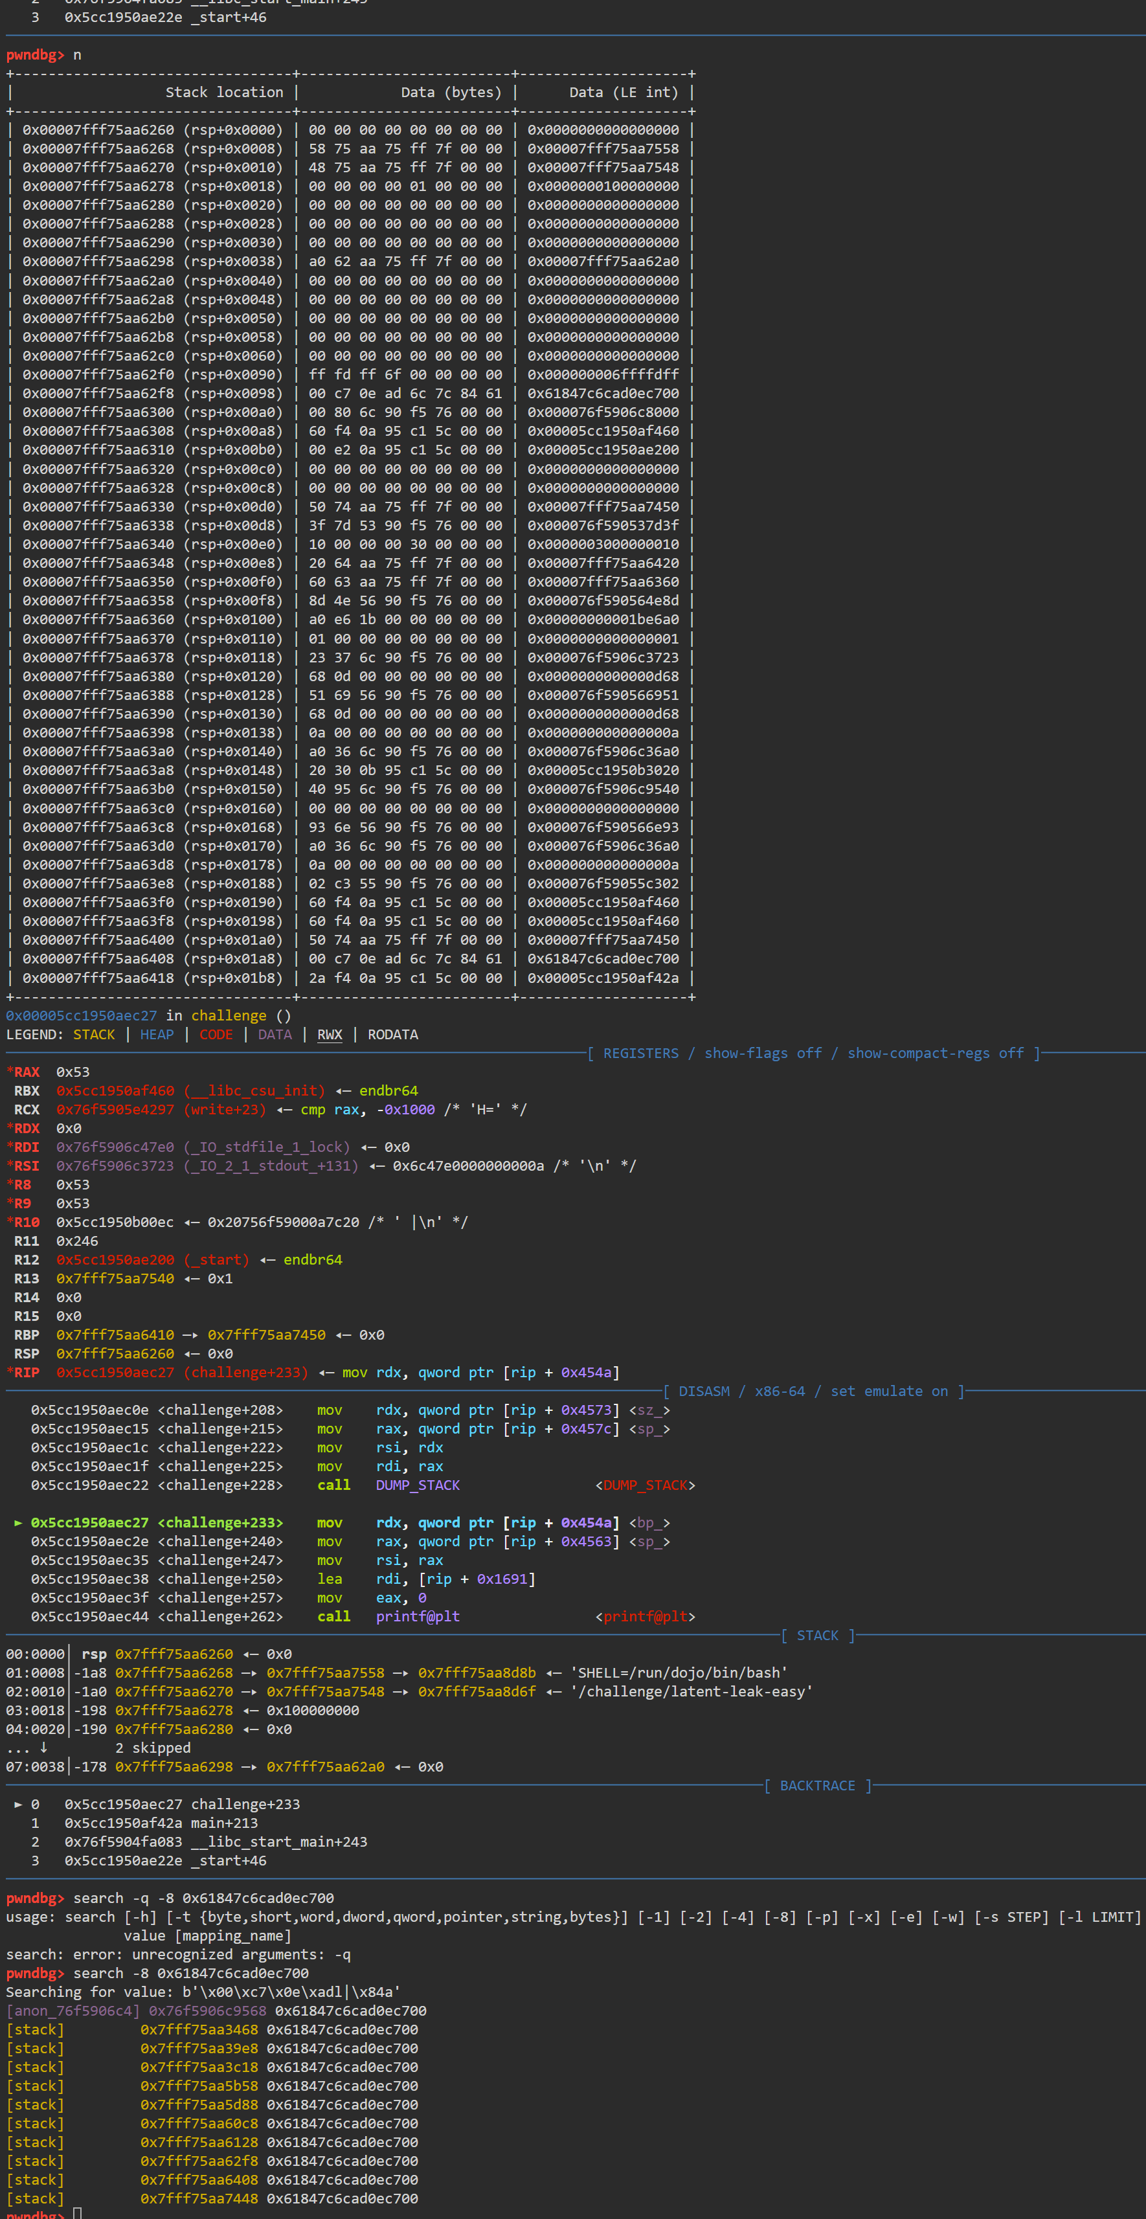
Task: Click the "Data (LE int)" column header
Action: click(x=624, y=92)
